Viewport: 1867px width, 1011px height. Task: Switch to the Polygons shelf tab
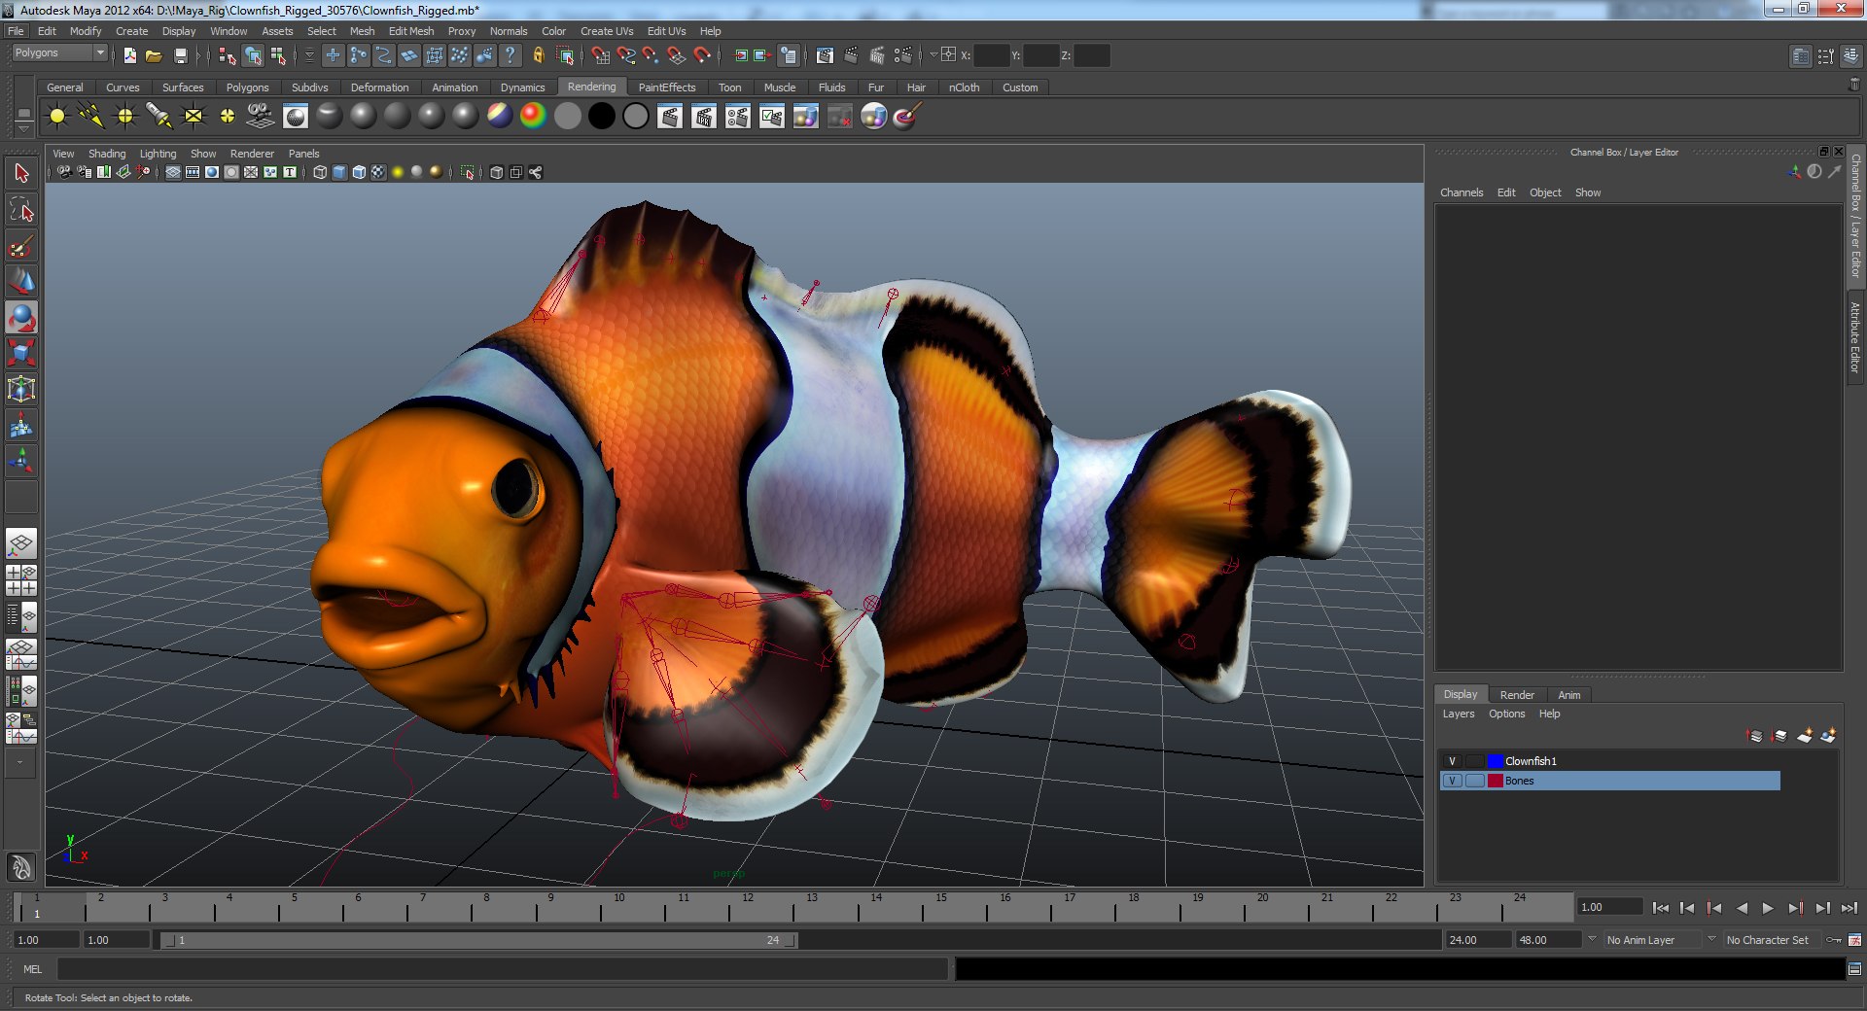point(247,87)
